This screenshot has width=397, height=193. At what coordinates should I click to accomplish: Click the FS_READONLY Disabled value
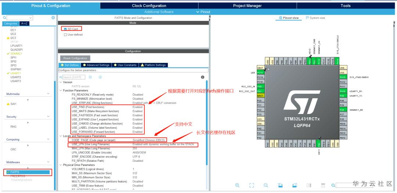pos(138,94)
